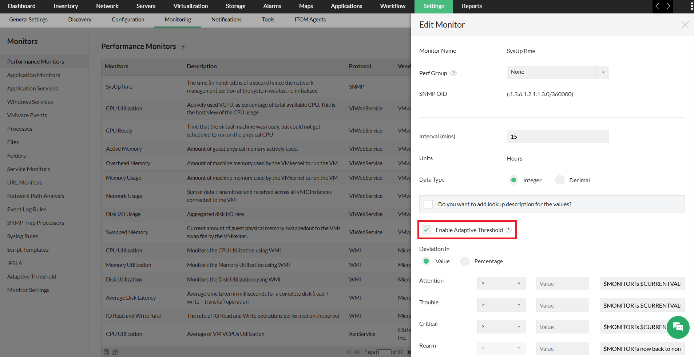Screen dimensions: 694x357
Task: Click the CPU Ready monitor row
Action: [x=256, y=131]
